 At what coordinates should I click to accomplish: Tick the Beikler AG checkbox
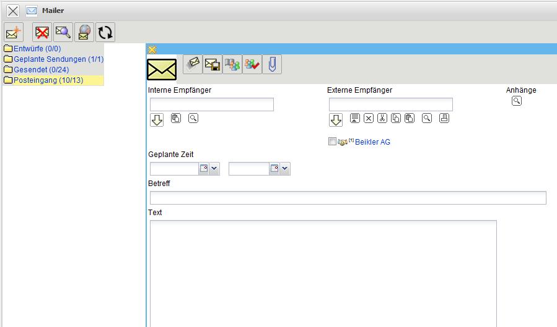(333, 142)
